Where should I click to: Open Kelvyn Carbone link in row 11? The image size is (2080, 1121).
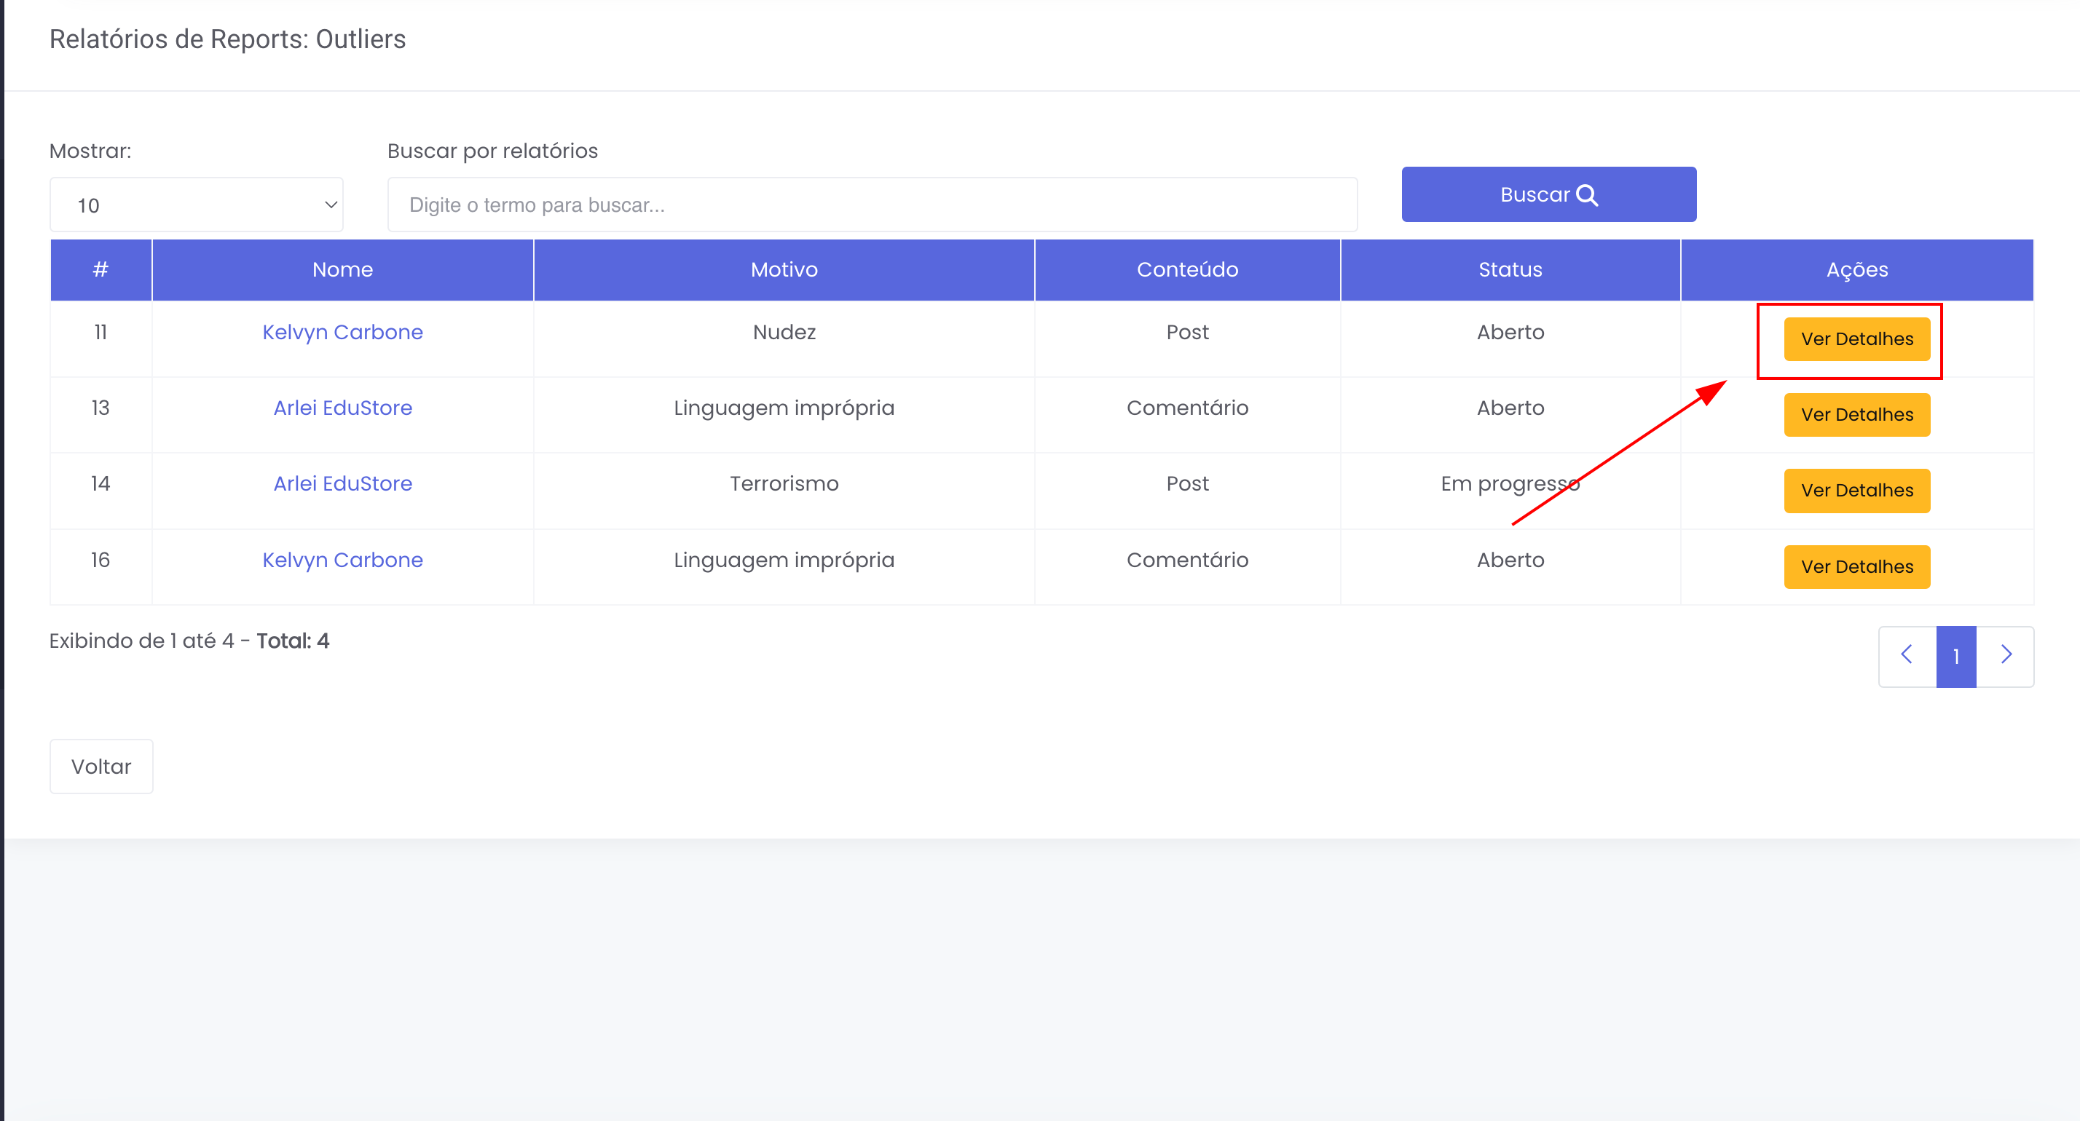342,333
